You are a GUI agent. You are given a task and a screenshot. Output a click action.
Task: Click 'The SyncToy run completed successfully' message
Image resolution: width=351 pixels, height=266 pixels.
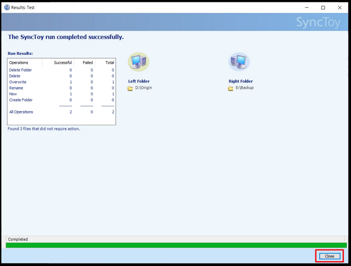66,37
